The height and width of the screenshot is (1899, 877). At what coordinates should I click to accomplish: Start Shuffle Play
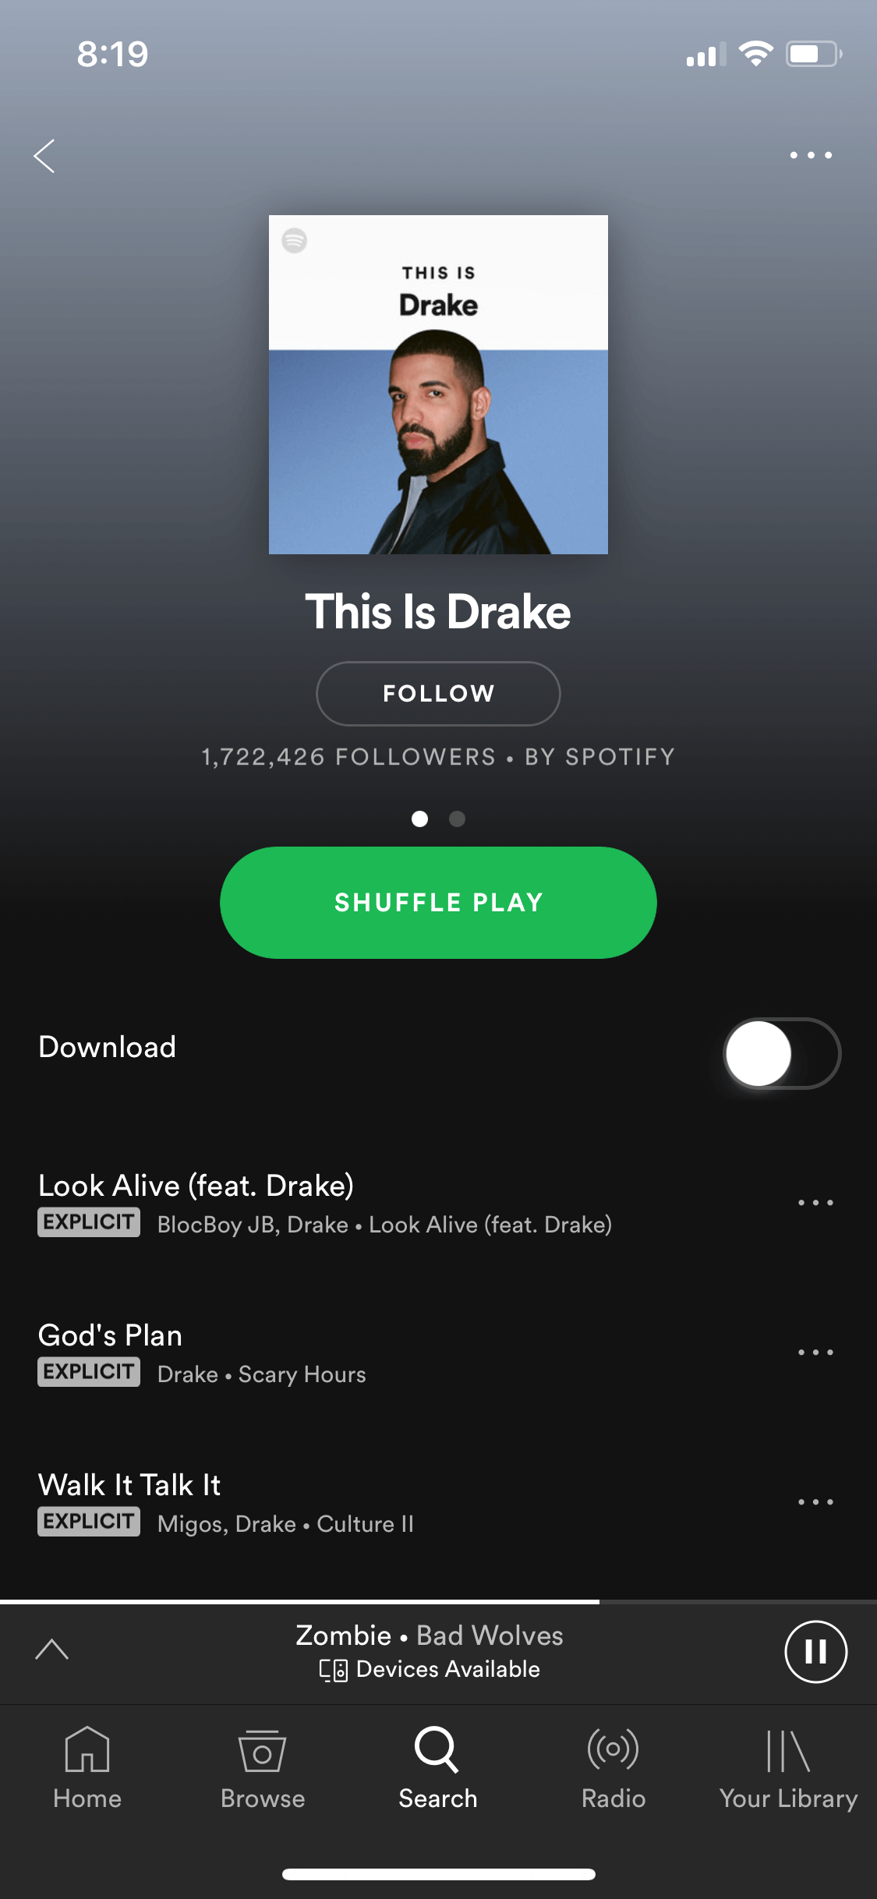[438, 903]
